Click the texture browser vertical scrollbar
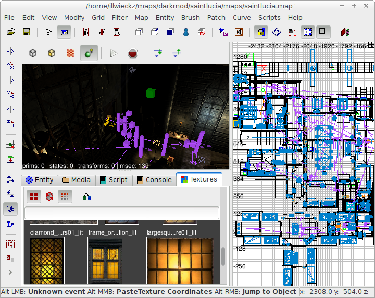This screenshot has height=298, width=375. coord(223,256)
